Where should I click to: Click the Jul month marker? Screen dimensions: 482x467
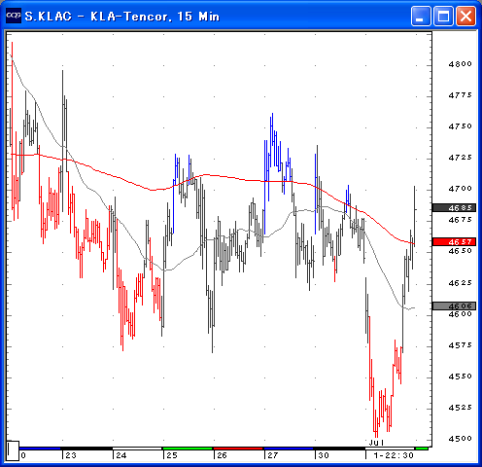pyautogui.click(x=376, y=443)
